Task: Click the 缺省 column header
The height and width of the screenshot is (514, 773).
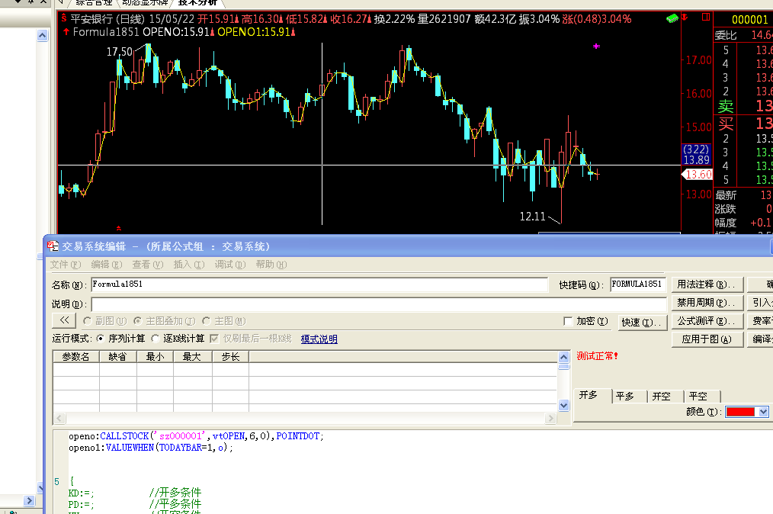Action: 118,357
